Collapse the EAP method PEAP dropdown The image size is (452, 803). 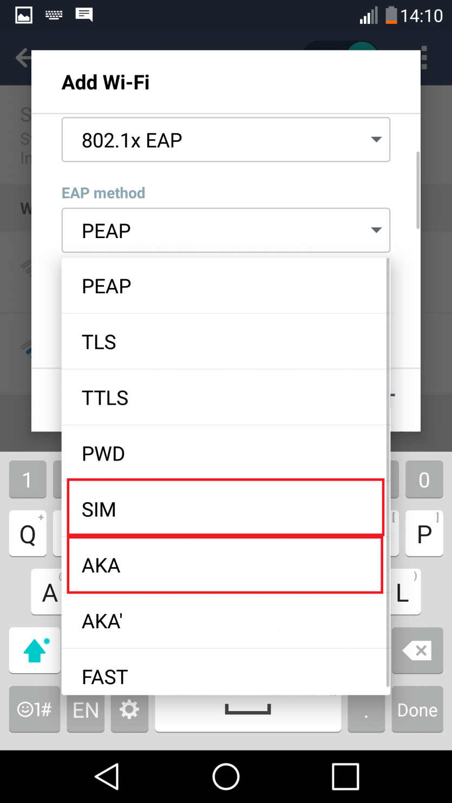pyautogui.click(x=226, y=231)
